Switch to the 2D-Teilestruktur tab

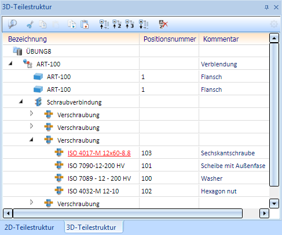click(29, 227)
